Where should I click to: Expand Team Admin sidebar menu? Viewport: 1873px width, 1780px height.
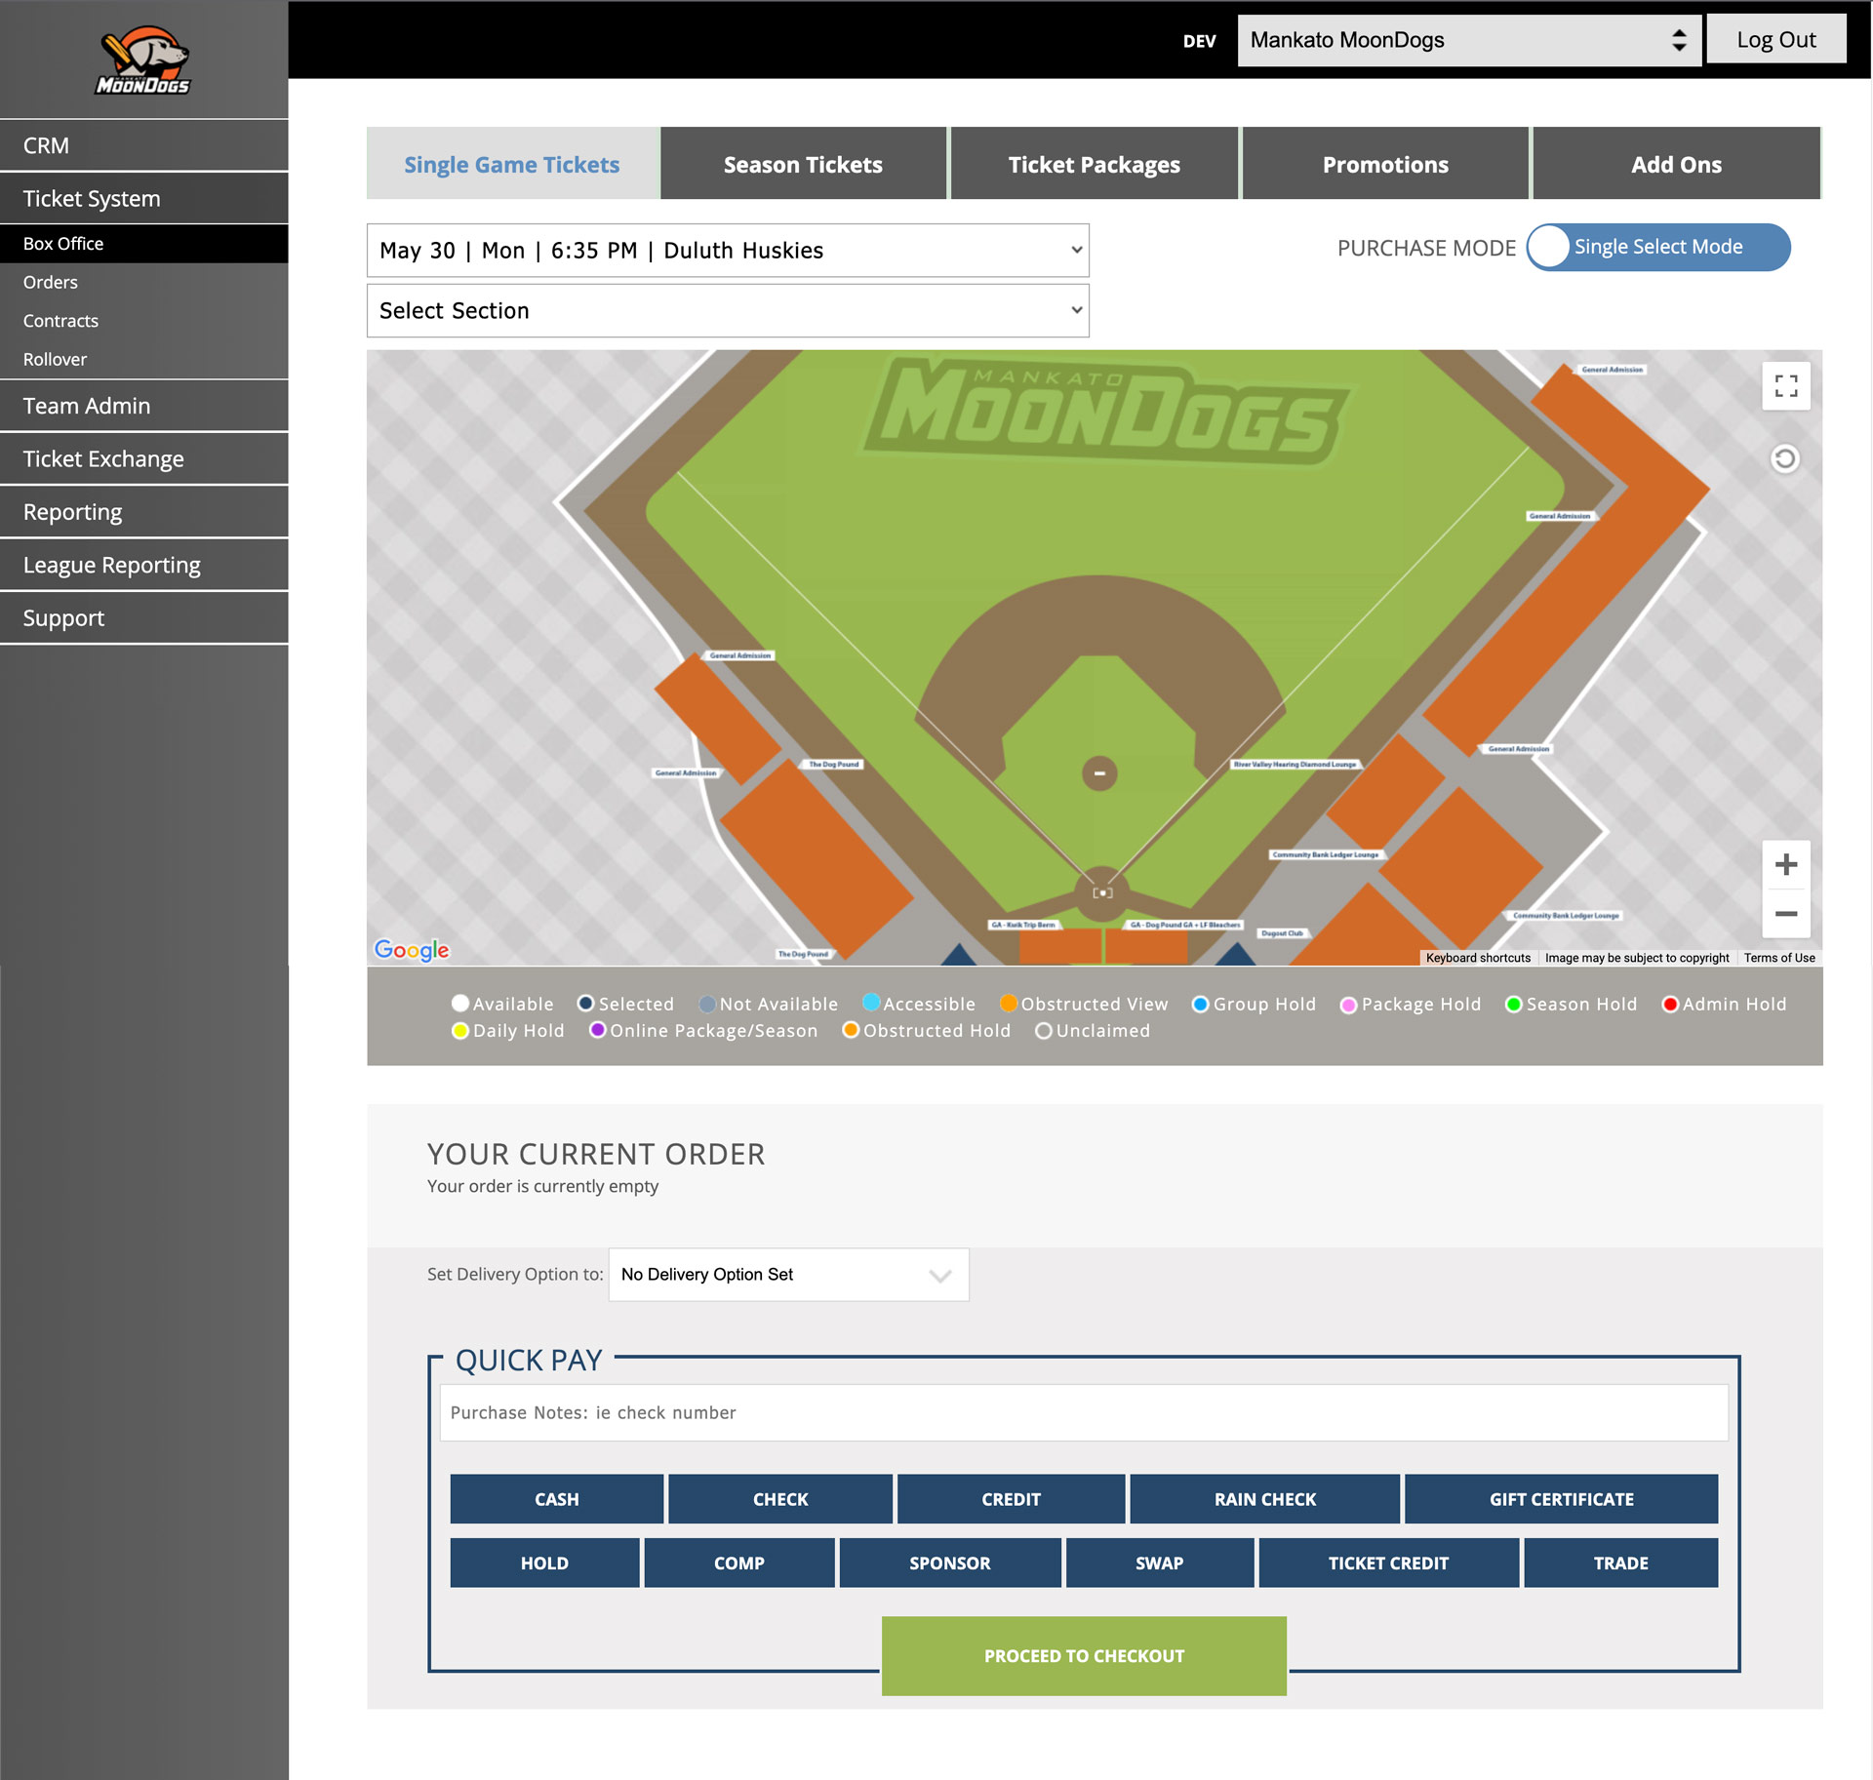click(144, 406)
